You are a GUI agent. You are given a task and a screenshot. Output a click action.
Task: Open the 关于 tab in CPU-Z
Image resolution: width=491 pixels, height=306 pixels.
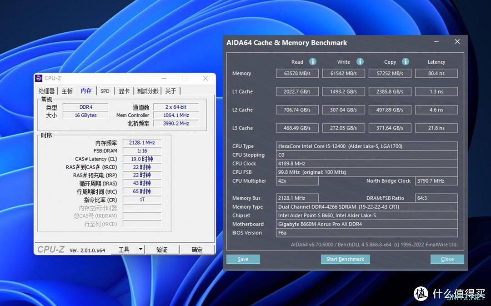tap(170, 91)
